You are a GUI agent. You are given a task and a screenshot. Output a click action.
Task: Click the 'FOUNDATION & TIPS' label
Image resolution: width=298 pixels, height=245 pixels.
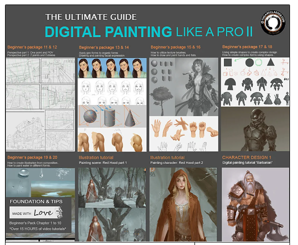(36, 201)
